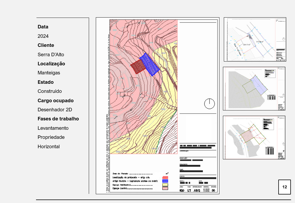Click the north arrow in top-right thumbnail
Screen dimensions: 295x203
point(284,39)
